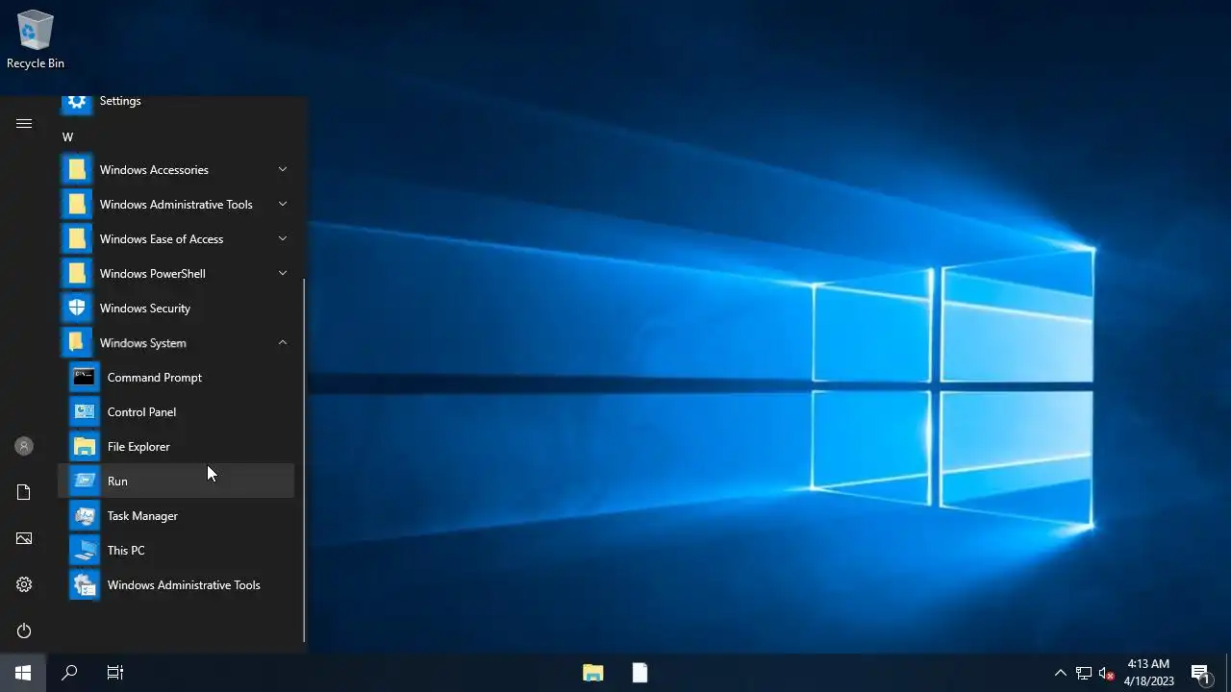Open the notification center icon
Screen dimensions: 1231x692
coord(1200,673)
